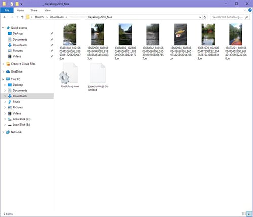Refresh the current folder view

click(205, 17)
